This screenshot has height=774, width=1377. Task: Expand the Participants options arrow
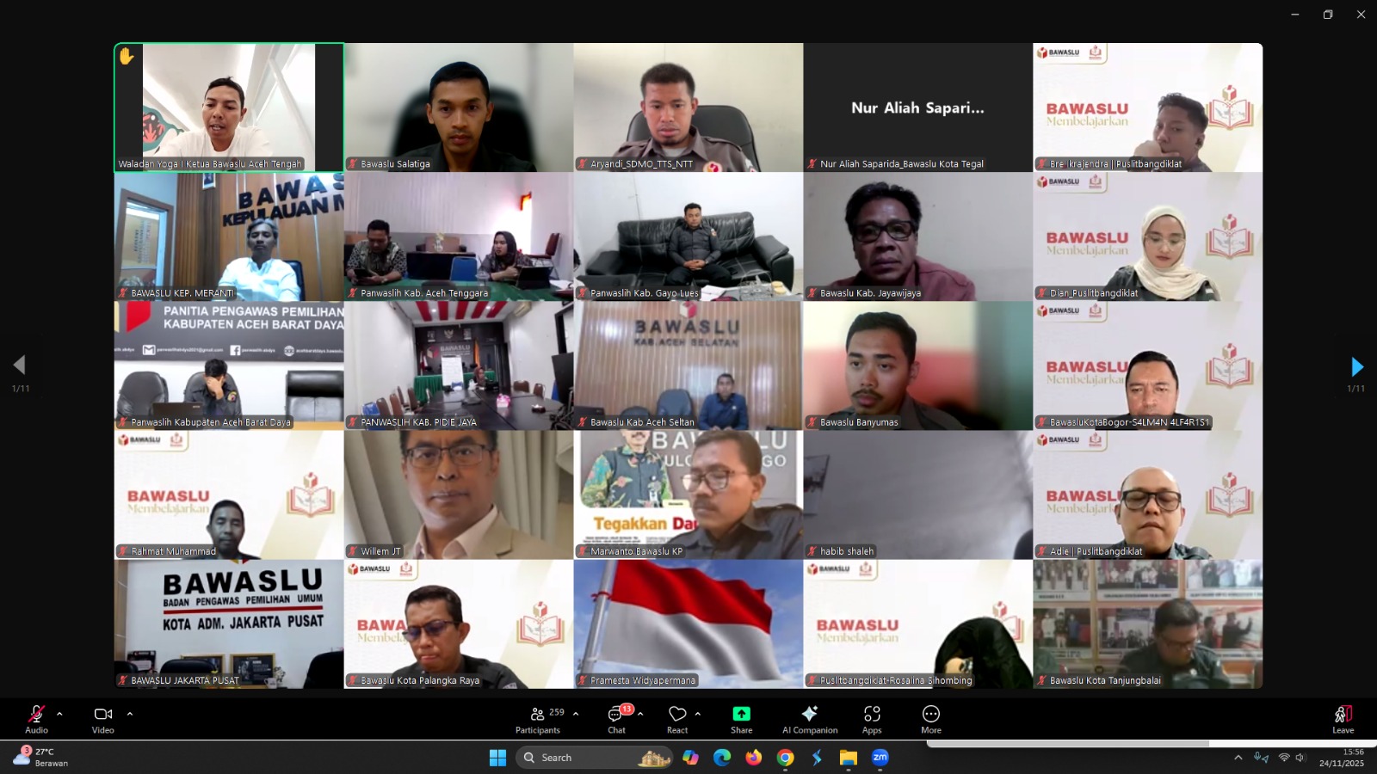click(x=576, y=714)
